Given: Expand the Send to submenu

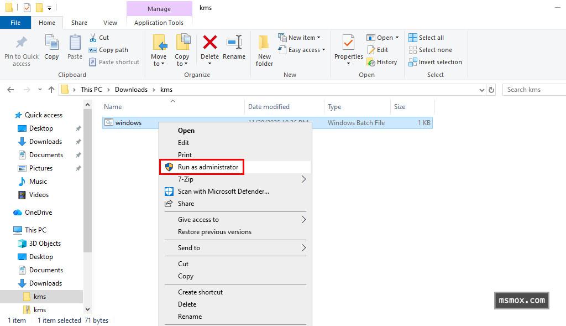Looking at the screenshot, I should click(235, 248).
